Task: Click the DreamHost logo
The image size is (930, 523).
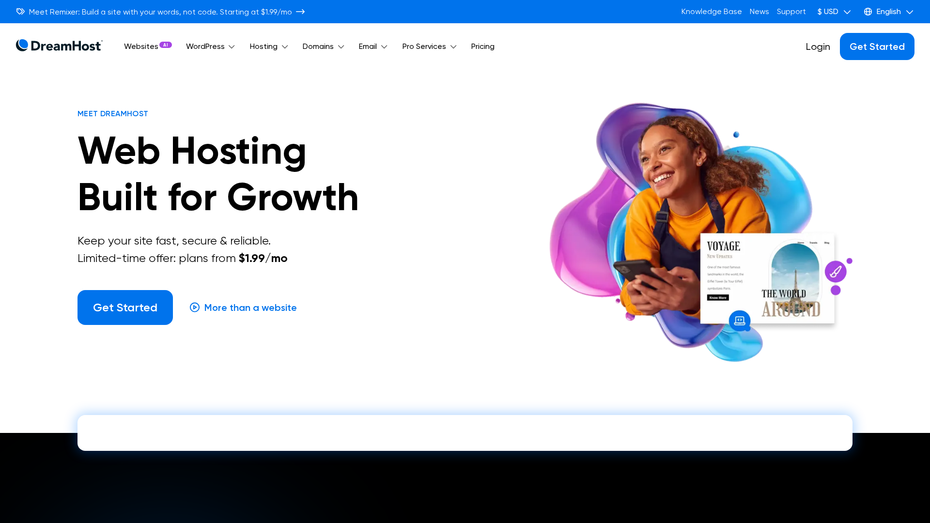Action: pyautogui.click(x=59, y=46)
